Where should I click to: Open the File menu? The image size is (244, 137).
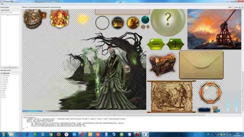(2, 4)
